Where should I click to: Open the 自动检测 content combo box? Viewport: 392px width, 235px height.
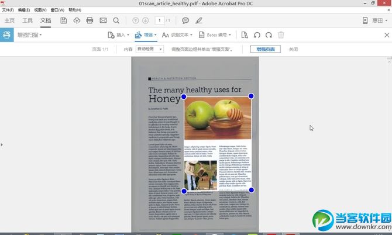point(150,49)
